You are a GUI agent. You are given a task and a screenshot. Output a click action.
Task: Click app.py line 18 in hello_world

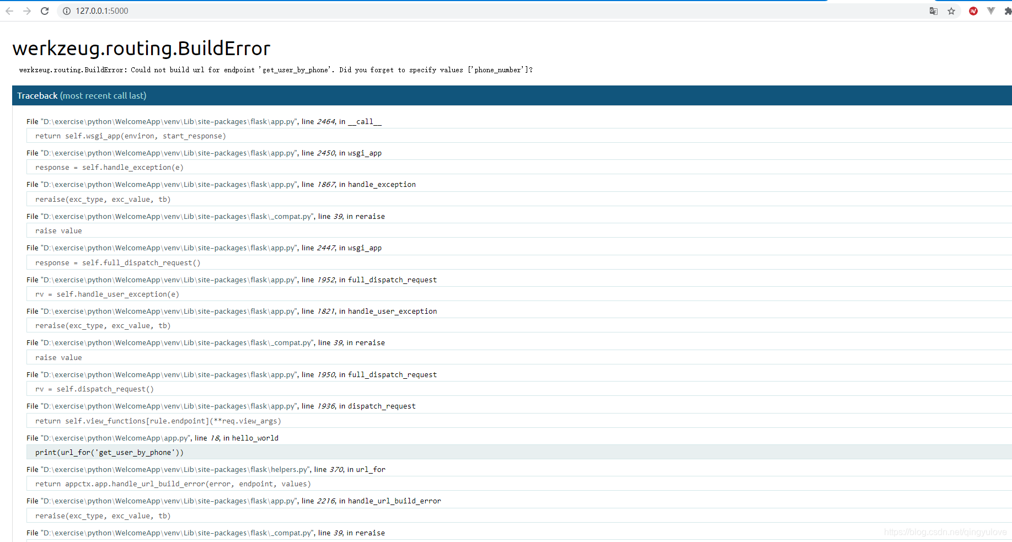click(153, 438)
